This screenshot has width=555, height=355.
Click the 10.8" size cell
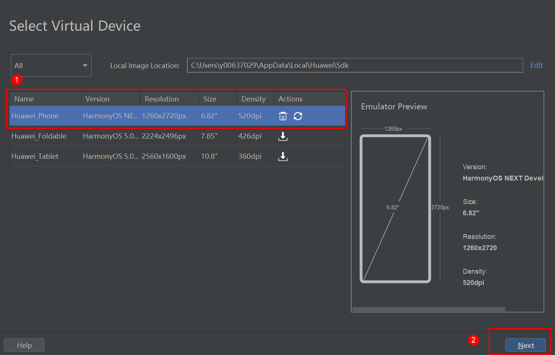[x=209, y=156]
